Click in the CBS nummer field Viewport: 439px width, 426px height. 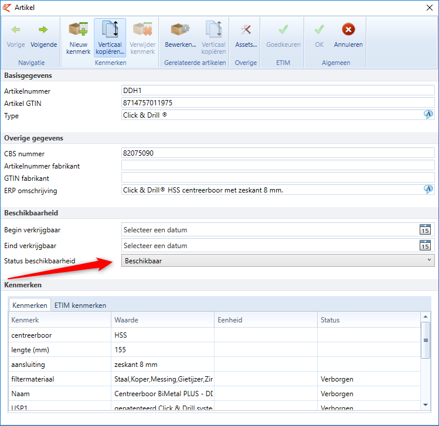tap(278, 153)
